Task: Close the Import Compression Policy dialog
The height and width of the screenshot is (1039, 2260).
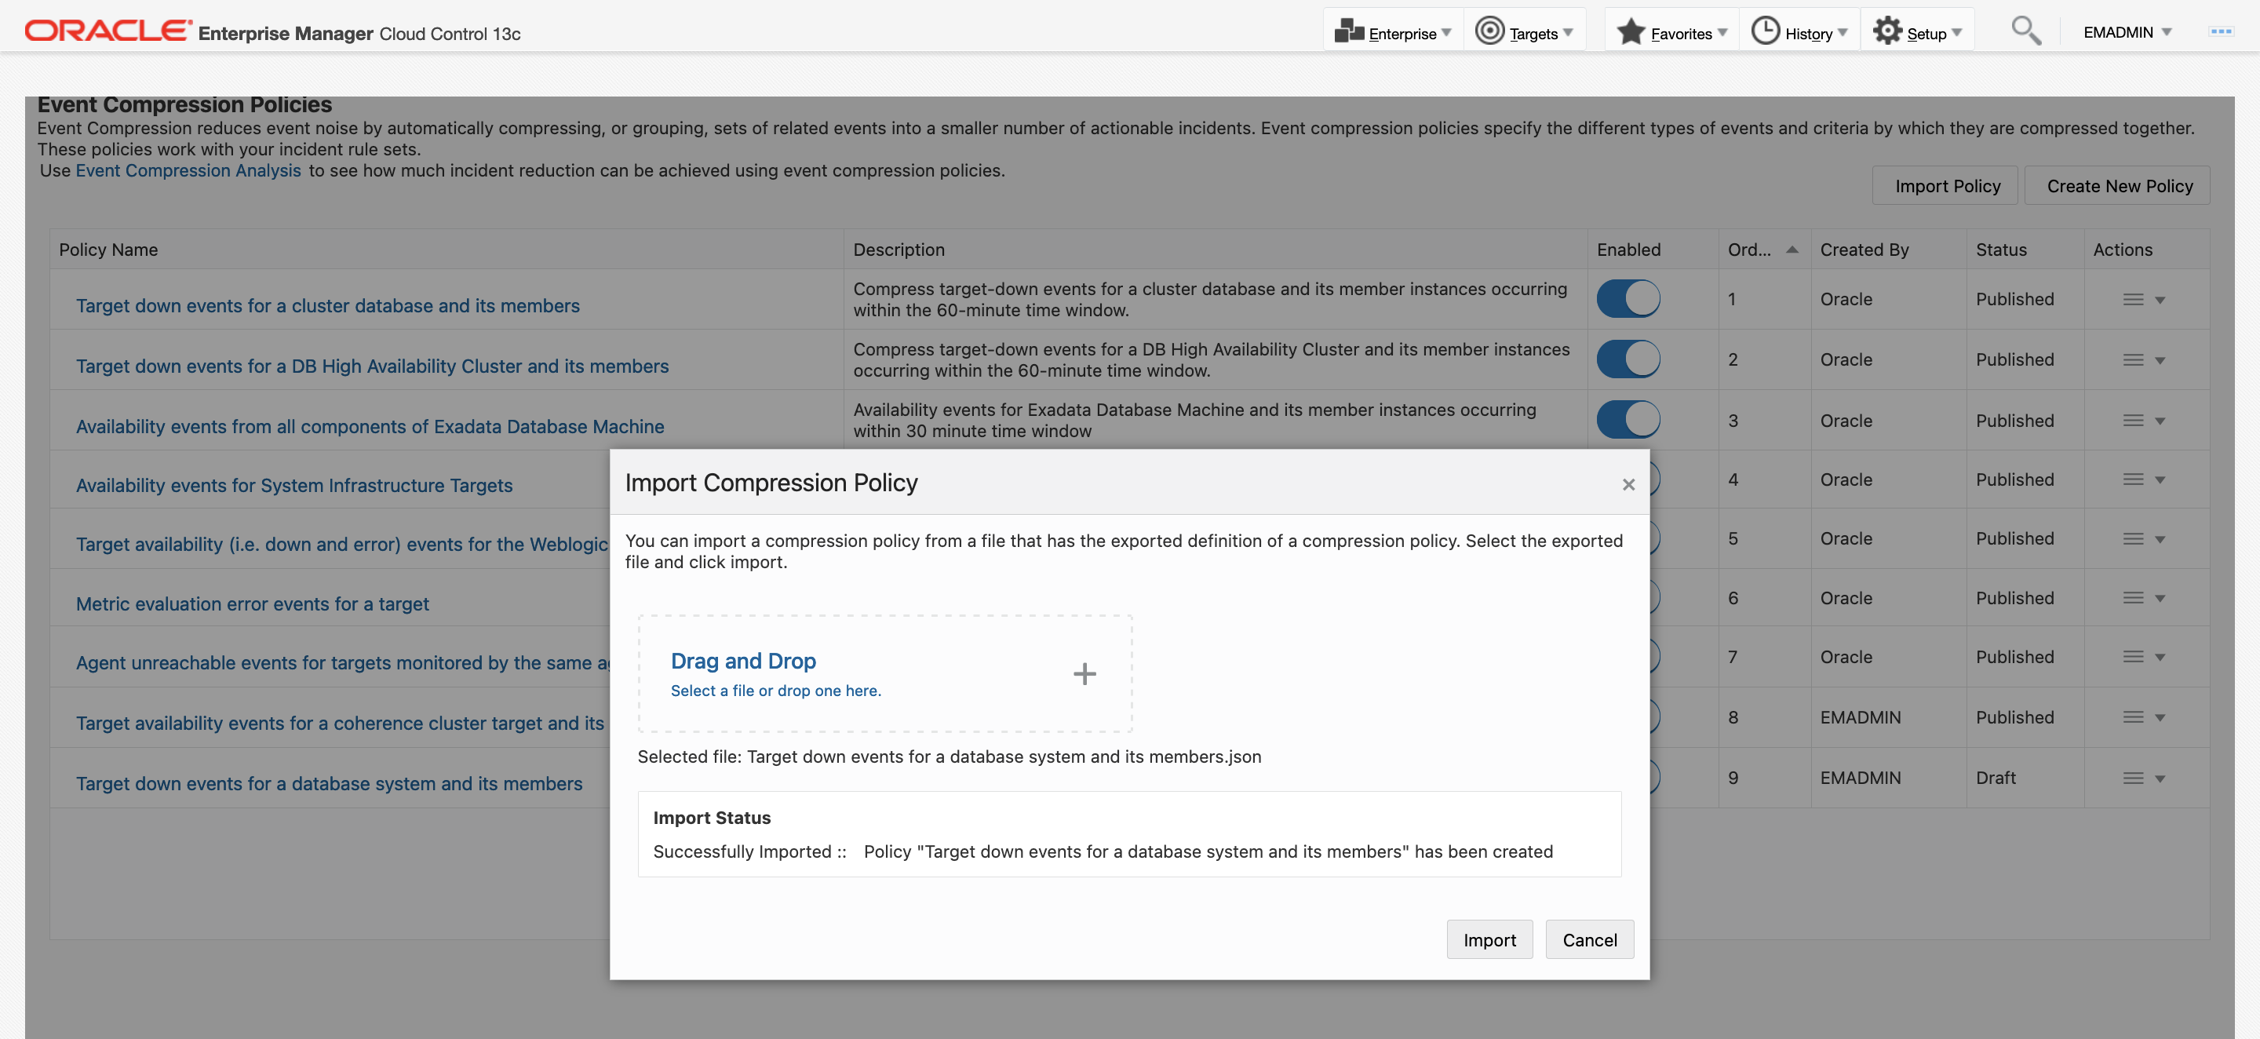Action: coord(1628,484)
